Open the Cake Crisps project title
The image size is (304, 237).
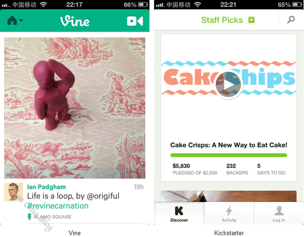(x=229, y=145)
